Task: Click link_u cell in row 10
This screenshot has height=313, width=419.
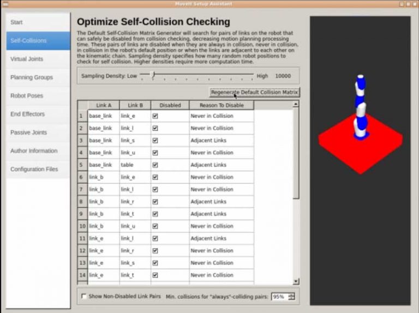Action: pyautogui.click(x=135, y=226)
